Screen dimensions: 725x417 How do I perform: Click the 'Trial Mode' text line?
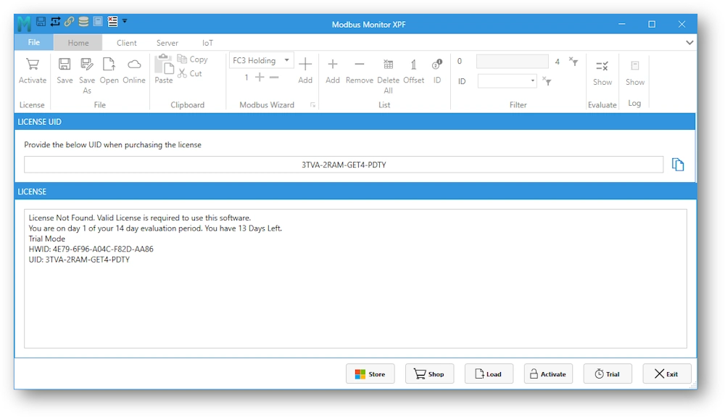pos(46,239)
